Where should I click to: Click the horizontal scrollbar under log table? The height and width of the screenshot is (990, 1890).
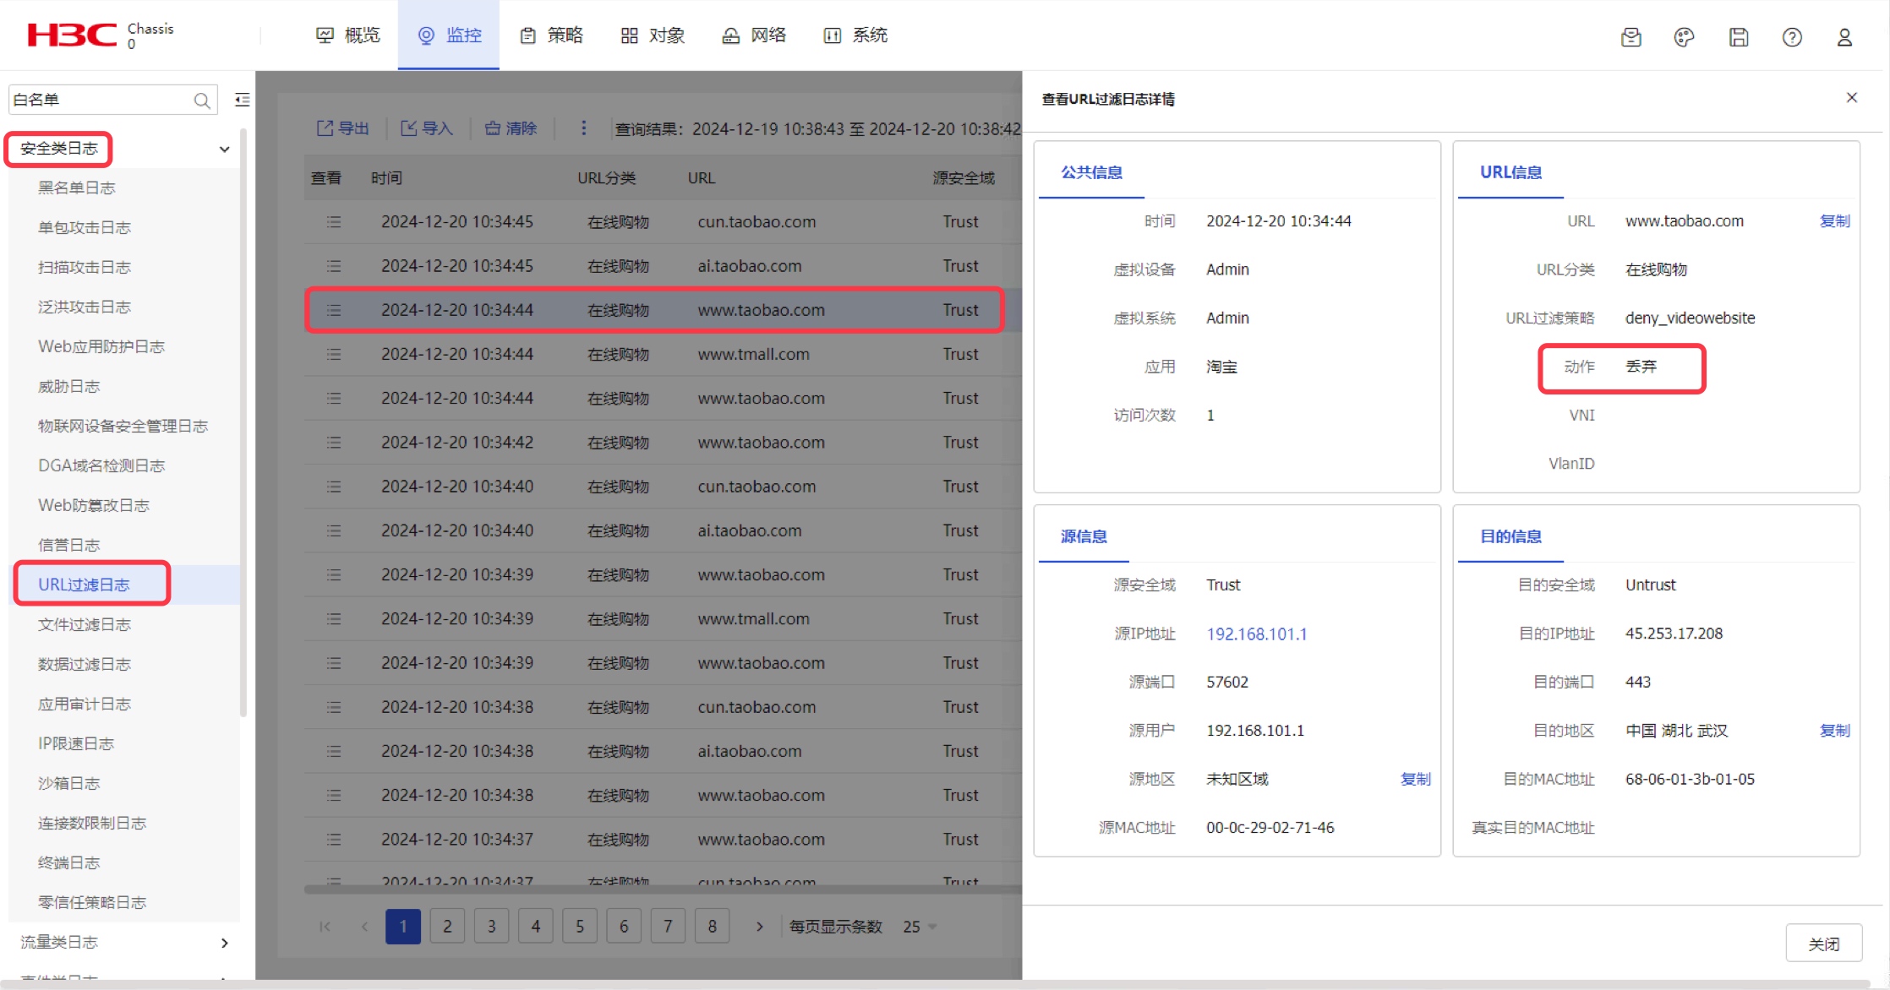click(663, 889)
